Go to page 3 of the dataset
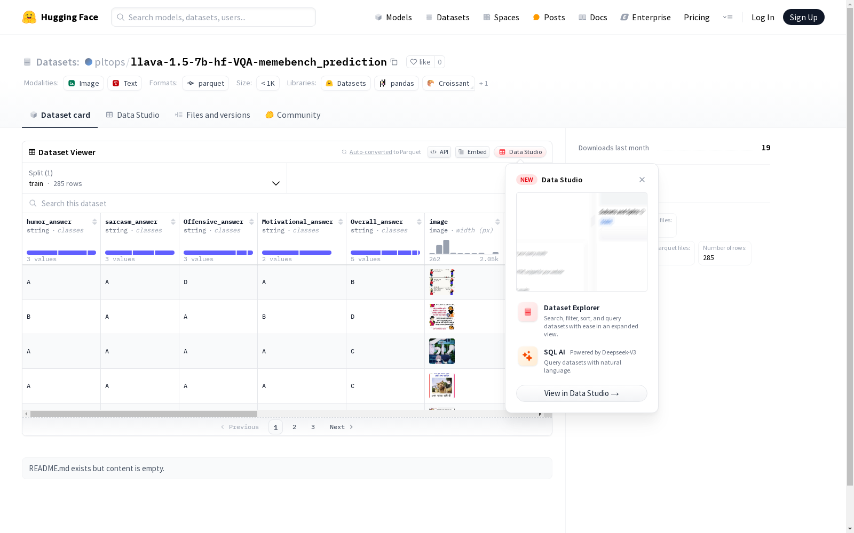The height and width of the screenshot is (533, 854). (313, 427)
